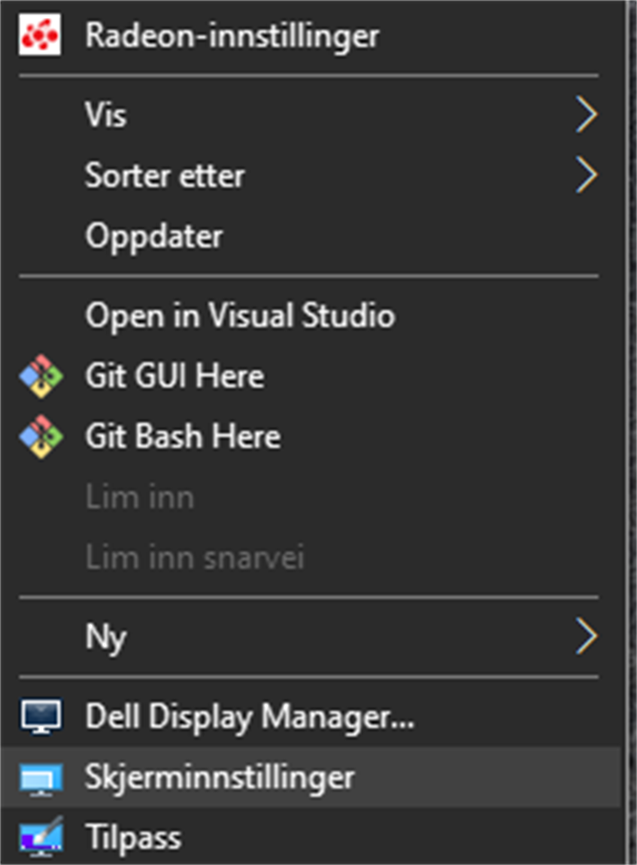Click the Tilpass personalization icon
The width and height of the screenshot is (637, 865).
coord(41,837)
